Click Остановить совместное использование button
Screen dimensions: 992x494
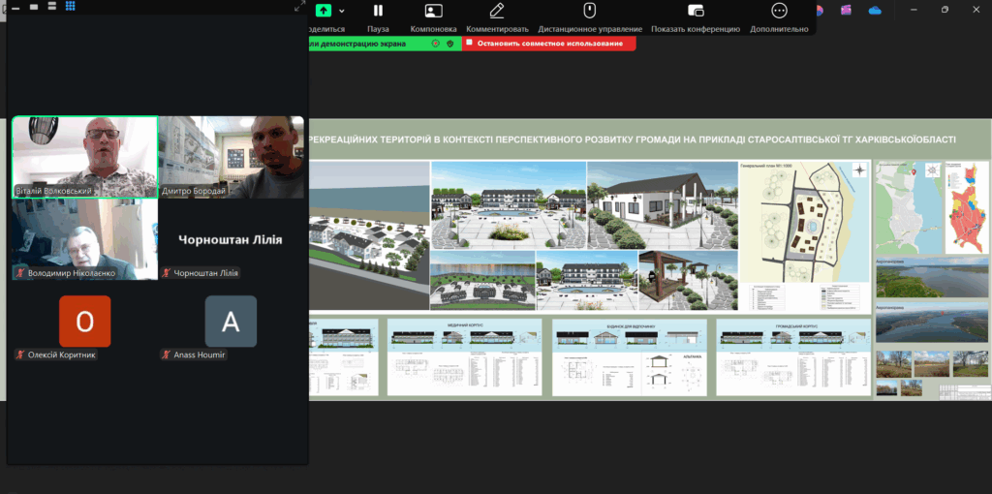tap(548, 44)
